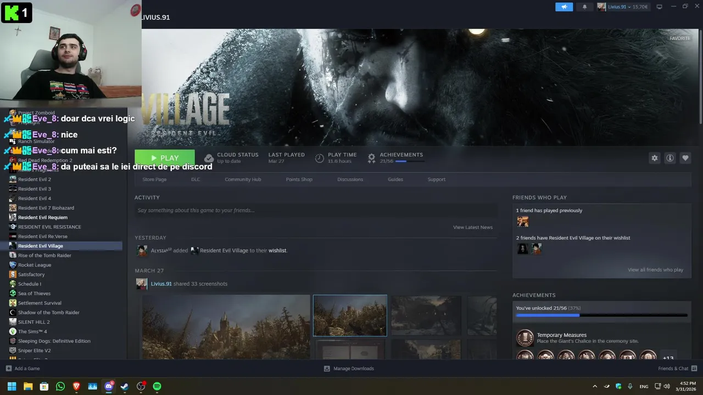Open the Guides tab

[395, 179]
